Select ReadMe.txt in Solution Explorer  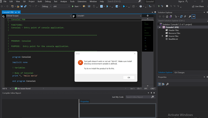[x=173, y=39]
